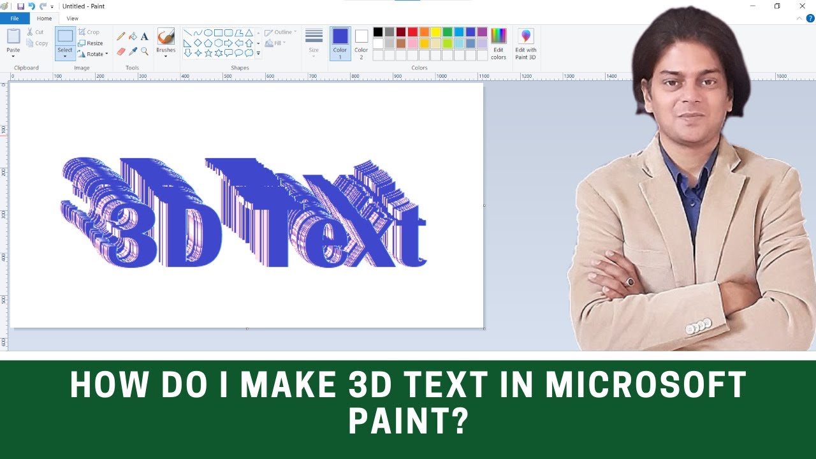Open Customize Quick Access Toolbar arrow
This screenshot has width=816, height=459.
52,6
